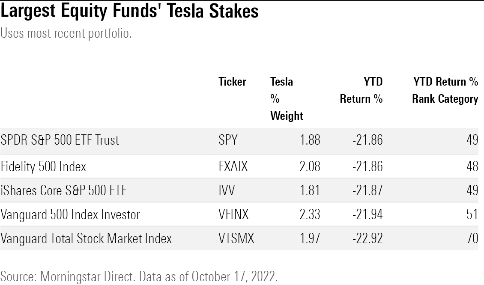Select Vanguard Total Stock Market Index name

point(86,238)
